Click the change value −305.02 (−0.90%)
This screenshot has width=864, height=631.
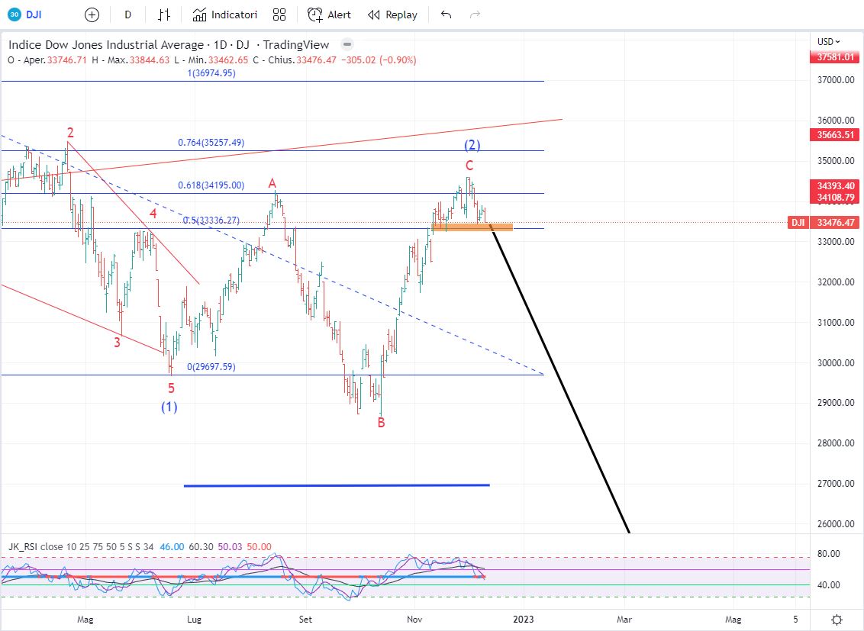[x=378, y=60]
